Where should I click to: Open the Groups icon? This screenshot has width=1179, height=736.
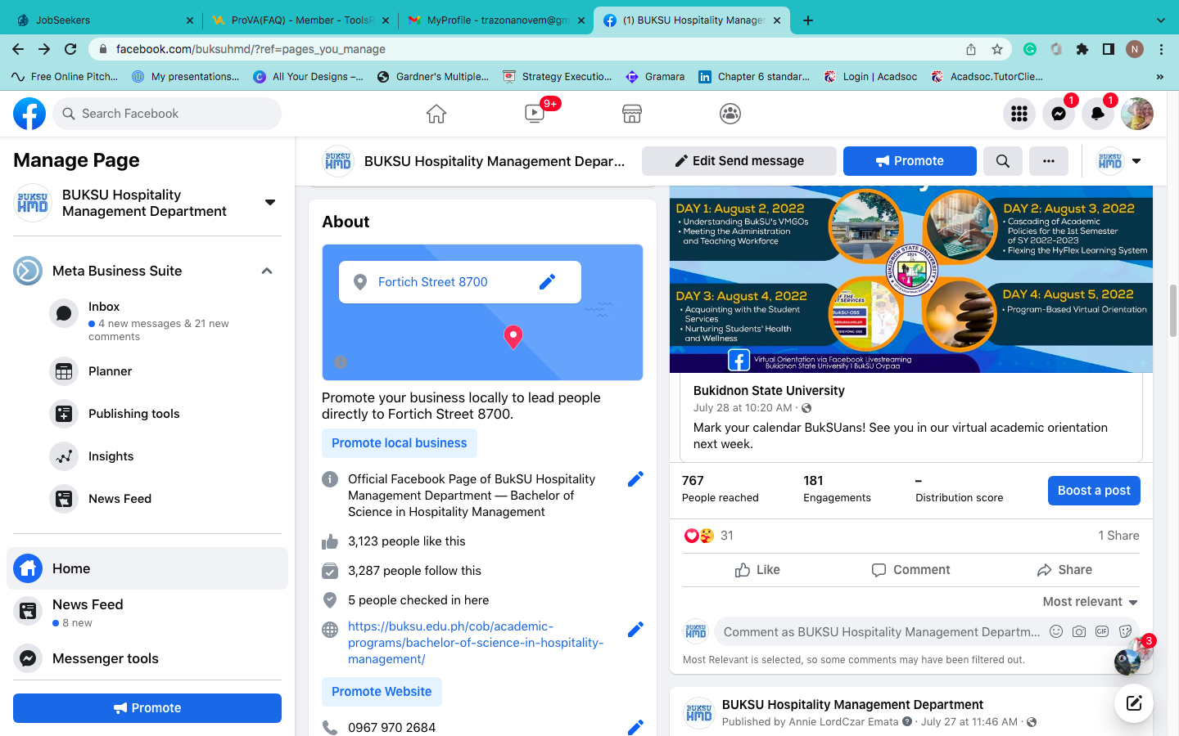click(x=730, y=114)
